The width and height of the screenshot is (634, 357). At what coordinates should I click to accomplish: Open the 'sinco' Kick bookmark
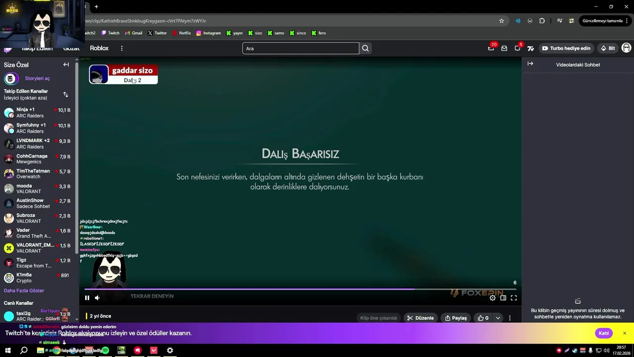click(298, 33)
